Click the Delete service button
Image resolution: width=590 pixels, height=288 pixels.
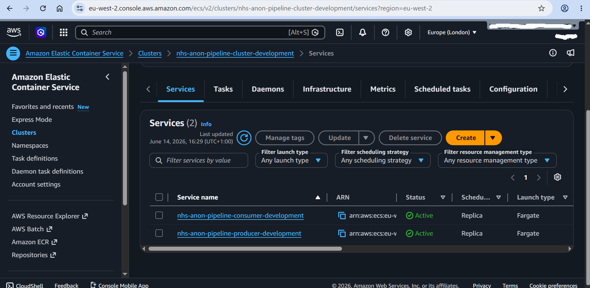410,138
